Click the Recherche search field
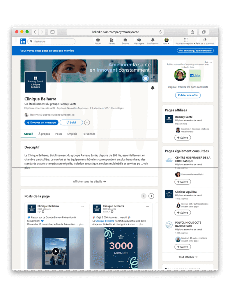 click(x=52, y=41)
